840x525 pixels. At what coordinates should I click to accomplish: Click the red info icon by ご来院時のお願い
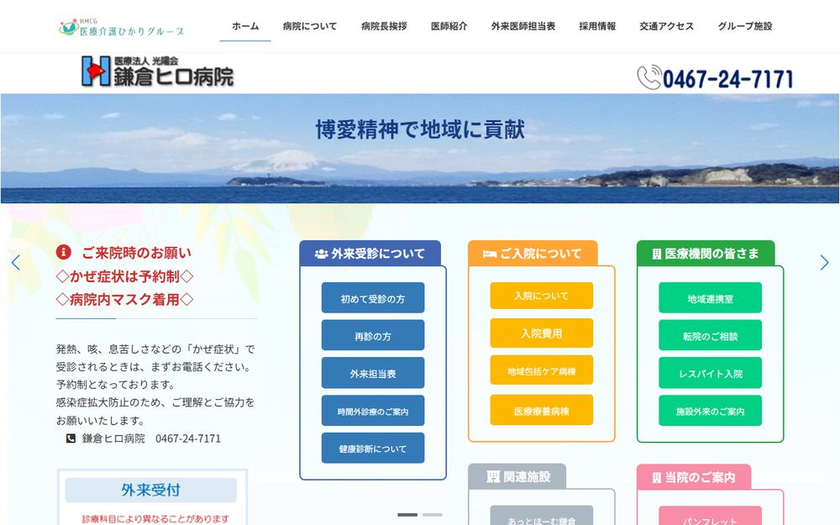(64, 252)
